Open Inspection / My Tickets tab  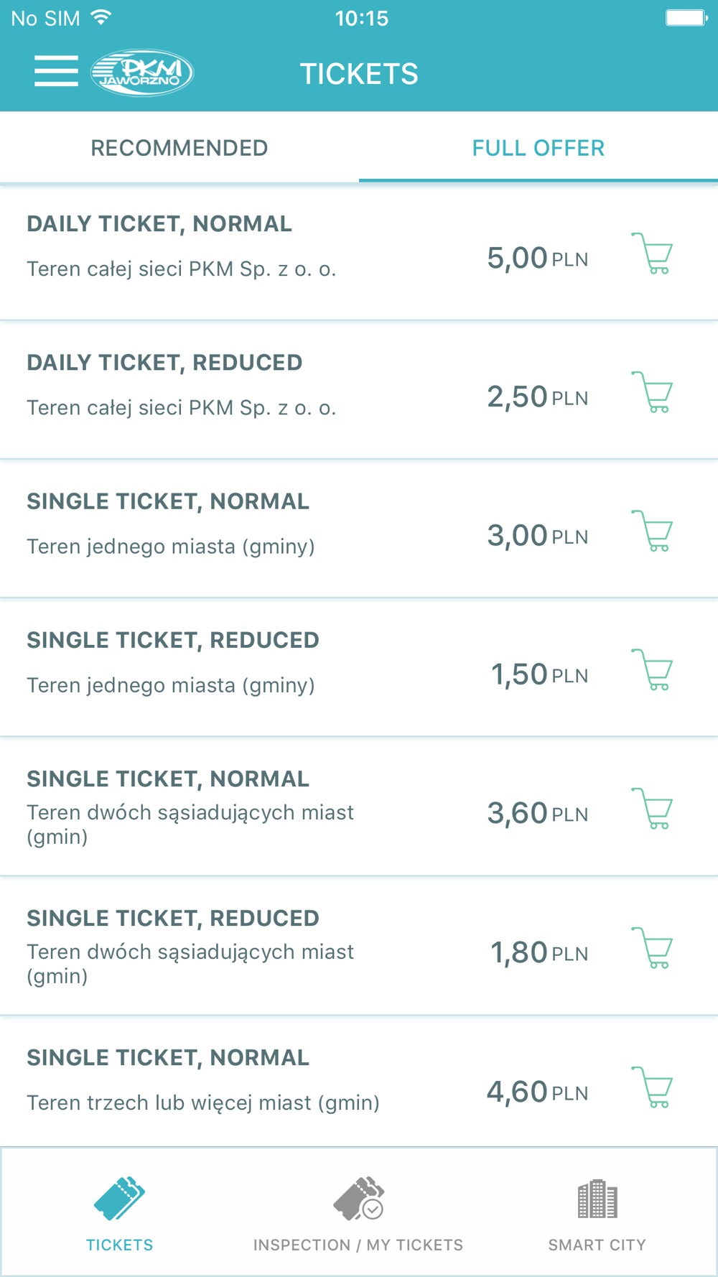(x=358, y=1212)
